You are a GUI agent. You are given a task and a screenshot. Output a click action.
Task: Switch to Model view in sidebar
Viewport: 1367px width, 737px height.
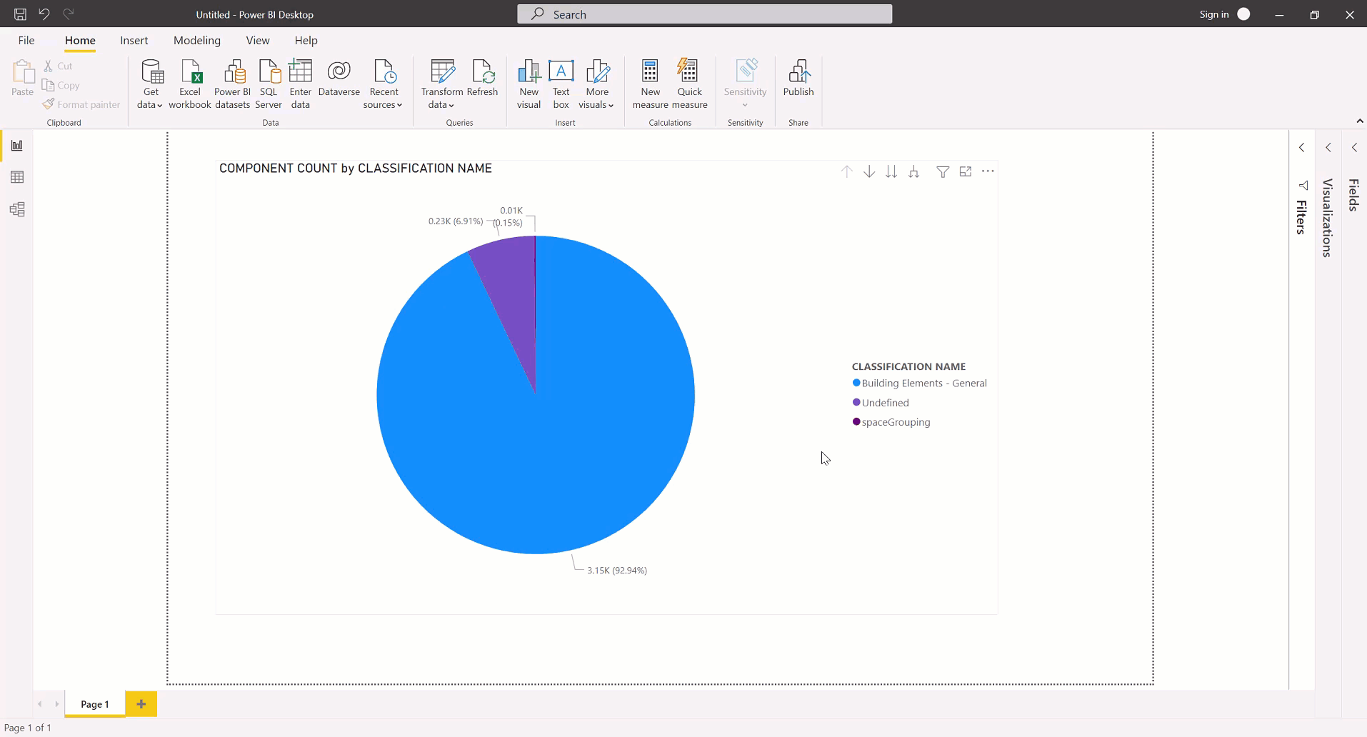(17, 209)
